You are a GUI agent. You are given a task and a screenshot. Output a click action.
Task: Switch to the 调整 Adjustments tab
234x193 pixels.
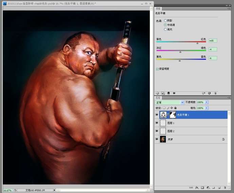158,9
